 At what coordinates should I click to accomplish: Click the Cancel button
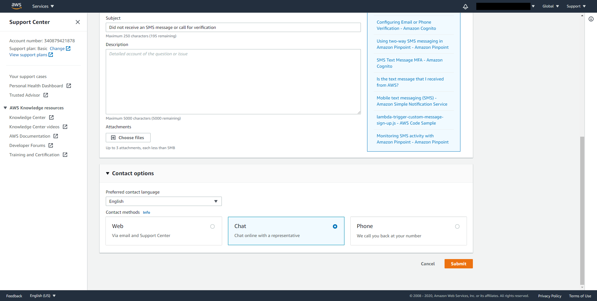(428, 264)
